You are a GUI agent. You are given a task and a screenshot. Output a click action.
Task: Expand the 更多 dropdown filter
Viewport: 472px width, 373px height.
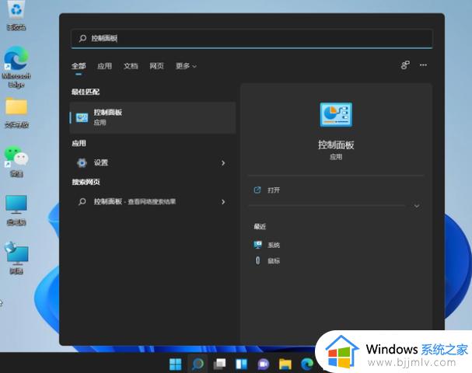point(186,66)
